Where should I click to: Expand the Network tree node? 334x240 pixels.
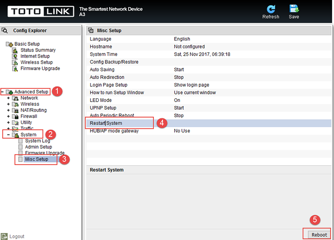tap(8, 98)
